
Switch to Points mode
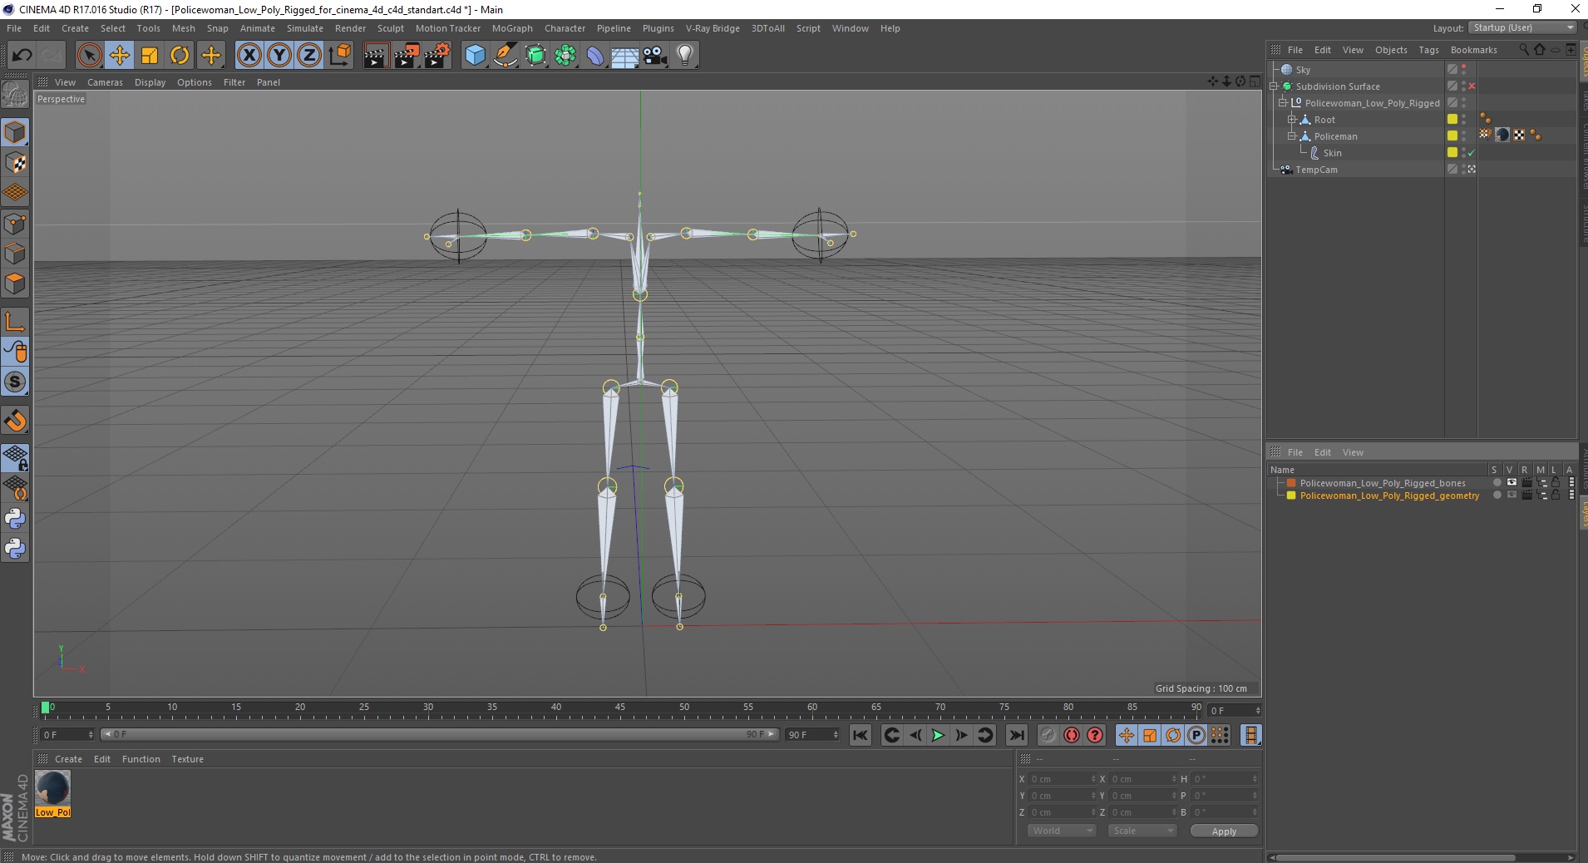(15, 224)
